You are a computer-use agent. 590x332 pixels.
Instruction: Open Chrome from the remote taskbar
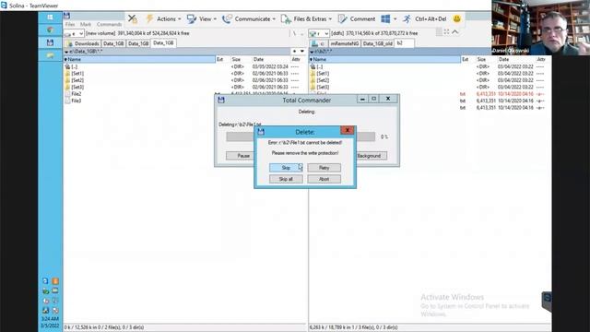pyautogui.click(x=50, y=30)
